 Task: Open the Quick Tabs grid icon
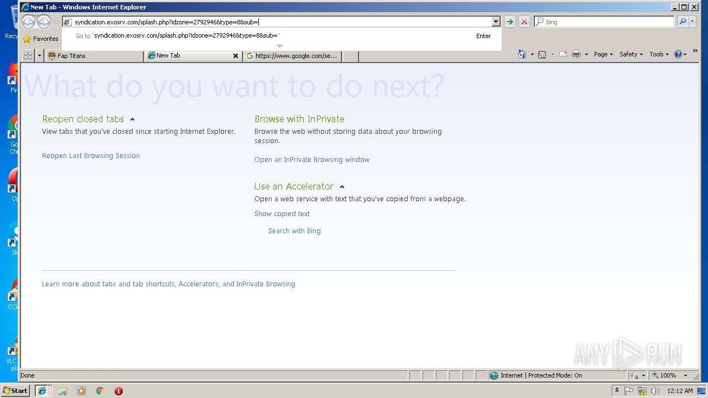(28, 55)
